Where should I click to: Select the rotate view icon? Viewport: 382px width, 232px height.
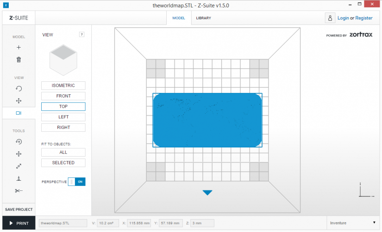[19, 89]
